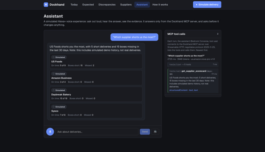This screenshot has height=152, width=265.
Task: Select the Daybreak Bakery card name
Action: (x=61, y=95)
